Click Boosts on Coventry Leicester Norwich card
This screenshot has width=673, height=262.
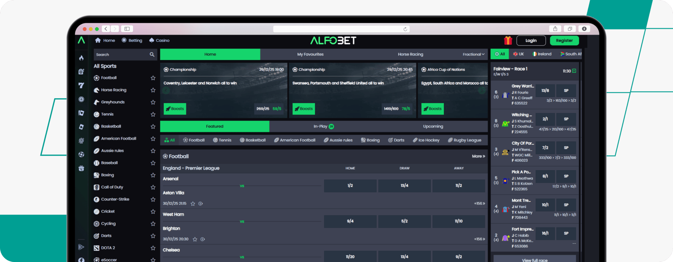point(175,109)
